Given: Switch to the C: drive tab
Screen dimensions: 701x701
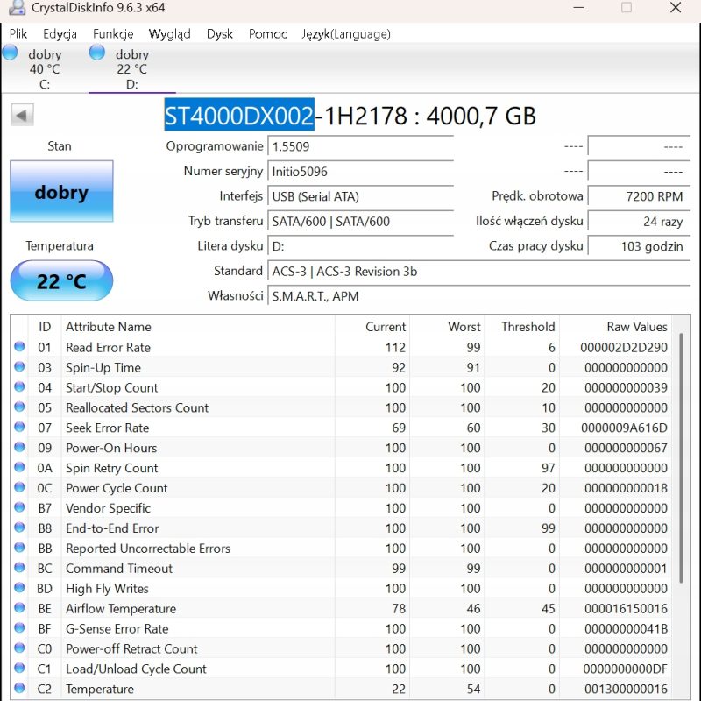Looking at the screenshot, I should pos(44,69).
